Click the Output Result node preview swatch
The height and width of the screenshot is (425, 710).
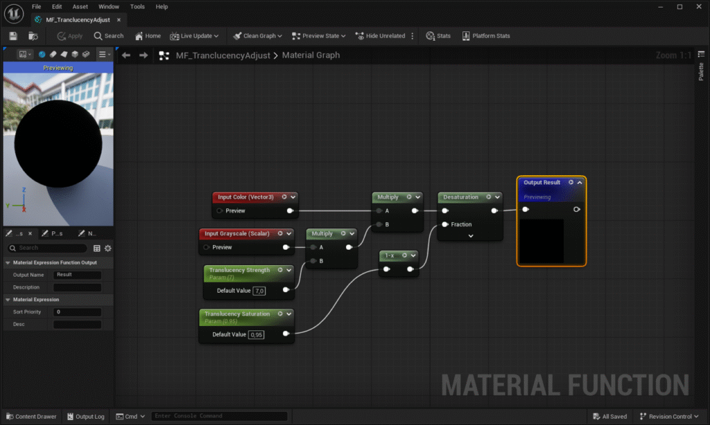pyautogui.click(x=541, y=241)
